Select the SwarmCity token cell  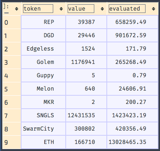tap(43, 129)
